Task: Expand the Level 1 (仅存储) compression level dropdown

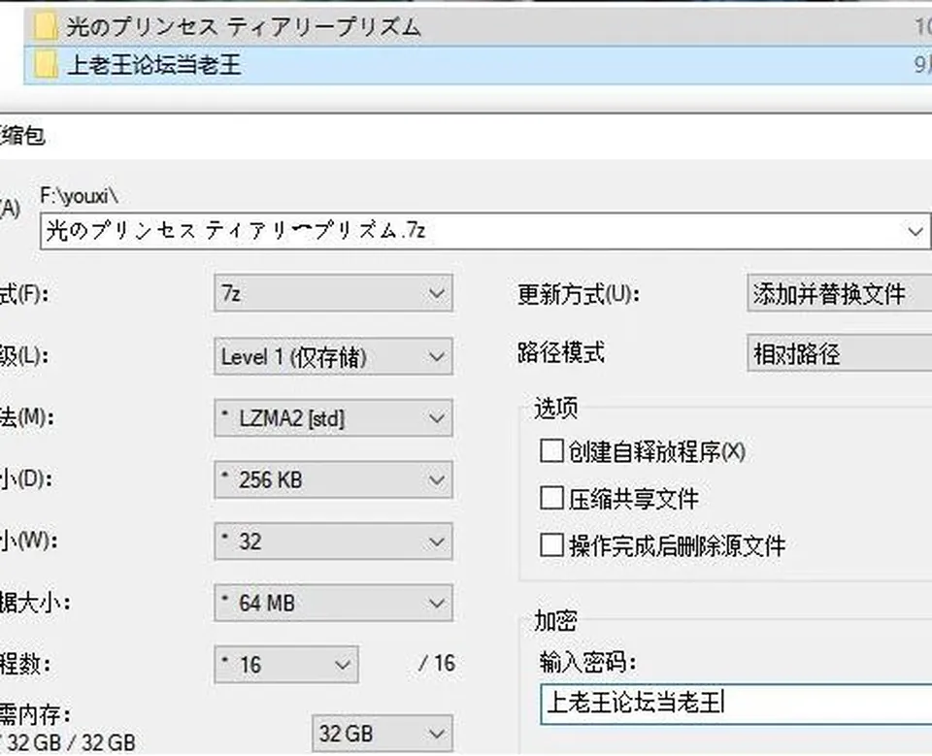Action: point(333,356)
